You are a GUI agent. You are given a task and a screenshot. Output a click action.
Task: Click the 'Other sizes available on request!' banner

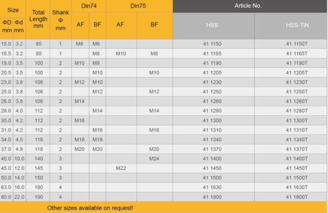(90, 207)
